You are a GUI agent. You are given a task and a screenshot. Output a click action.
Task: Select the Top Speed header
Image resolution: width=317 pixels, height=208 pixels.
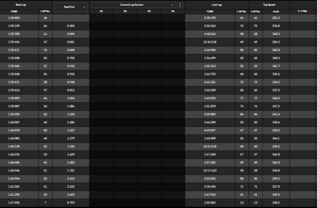[269, 5]
